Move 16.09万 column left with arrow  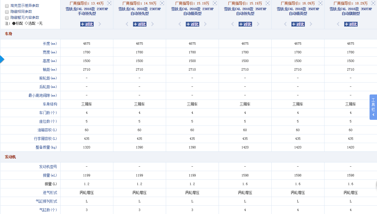tap(285, 24)
